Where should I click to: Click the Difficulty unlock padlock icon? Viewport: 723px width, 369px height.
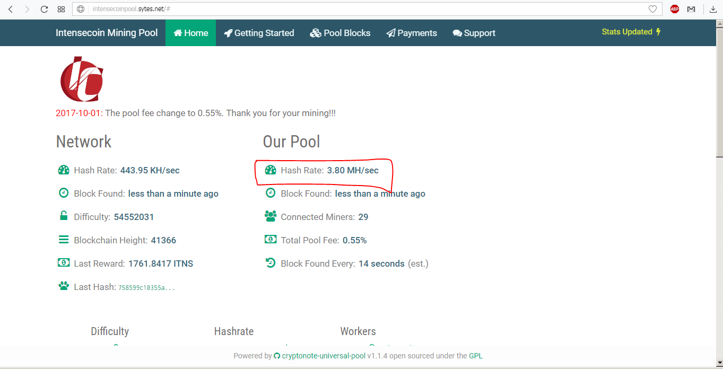coord(64,216)
